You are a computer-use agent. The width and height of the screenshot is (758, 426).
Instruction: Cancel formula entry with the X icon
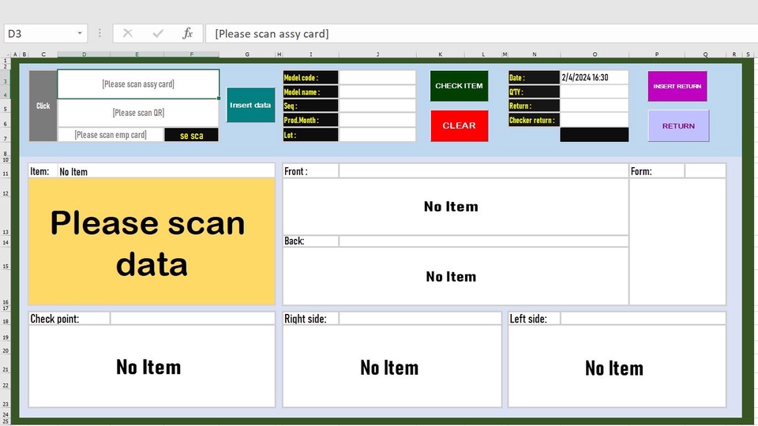click(128, 33)
